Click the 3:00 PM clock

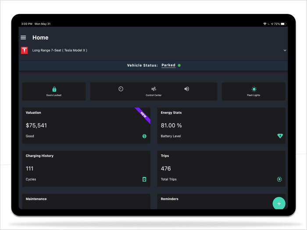point(27,24)
